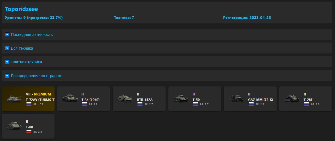Select the Вся техника section header

point(22,48)
